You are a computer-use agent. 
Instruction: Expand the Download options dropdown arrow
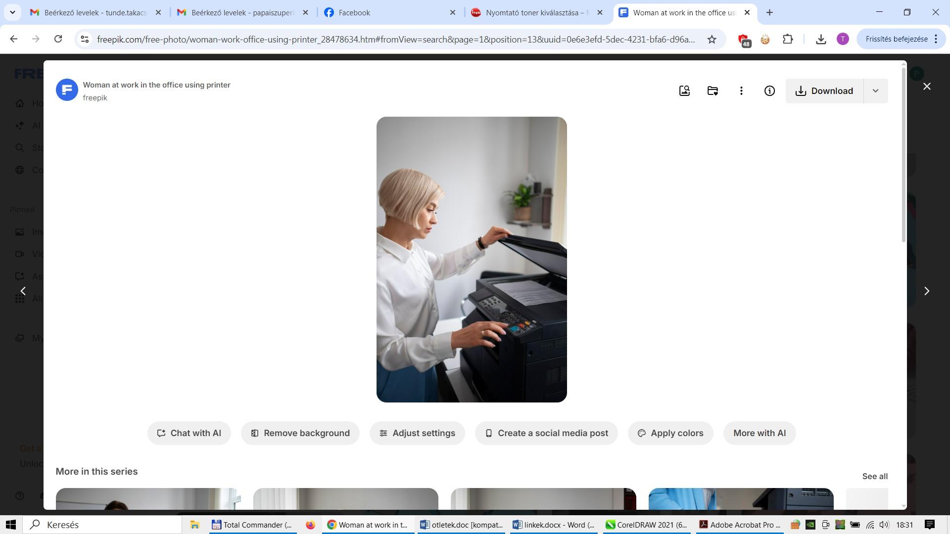pyautogui.click(x=875, y=91)
